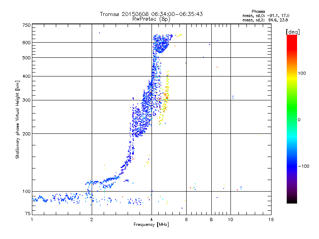Click the x-axis tick label '10'

[230, 219]
